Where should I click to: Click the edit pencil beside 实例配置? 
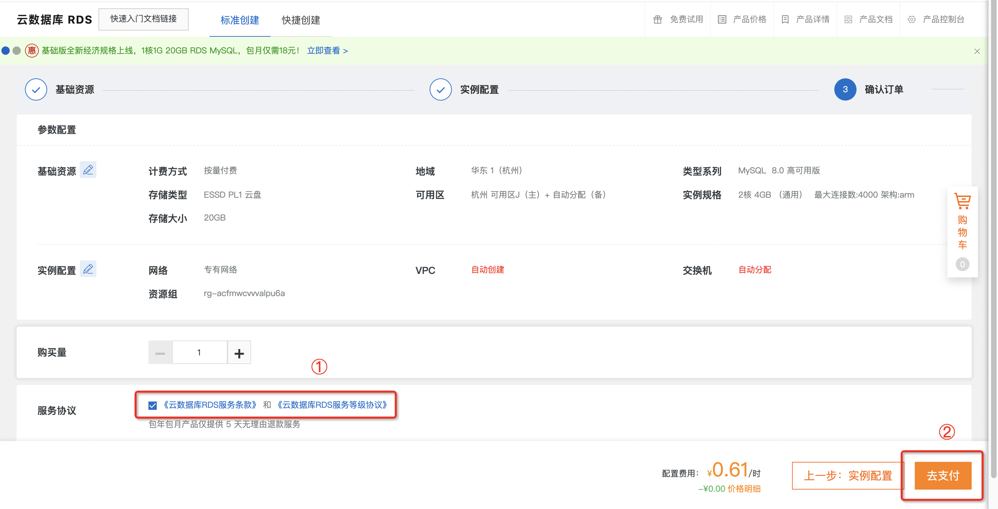(x=88, y=269)
